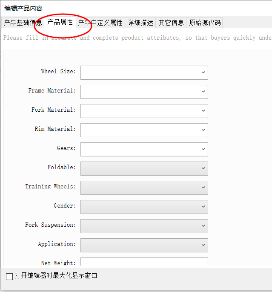
Task: Expand the Gears dropdown list
Action: pos(144,149)
